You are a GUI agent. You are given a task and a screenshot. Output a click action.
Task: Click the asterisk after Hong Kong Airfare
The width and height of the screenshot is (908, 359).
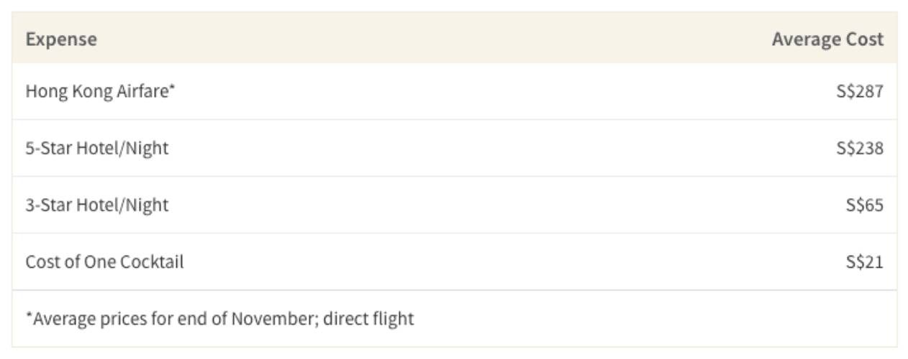pos(172,88)
